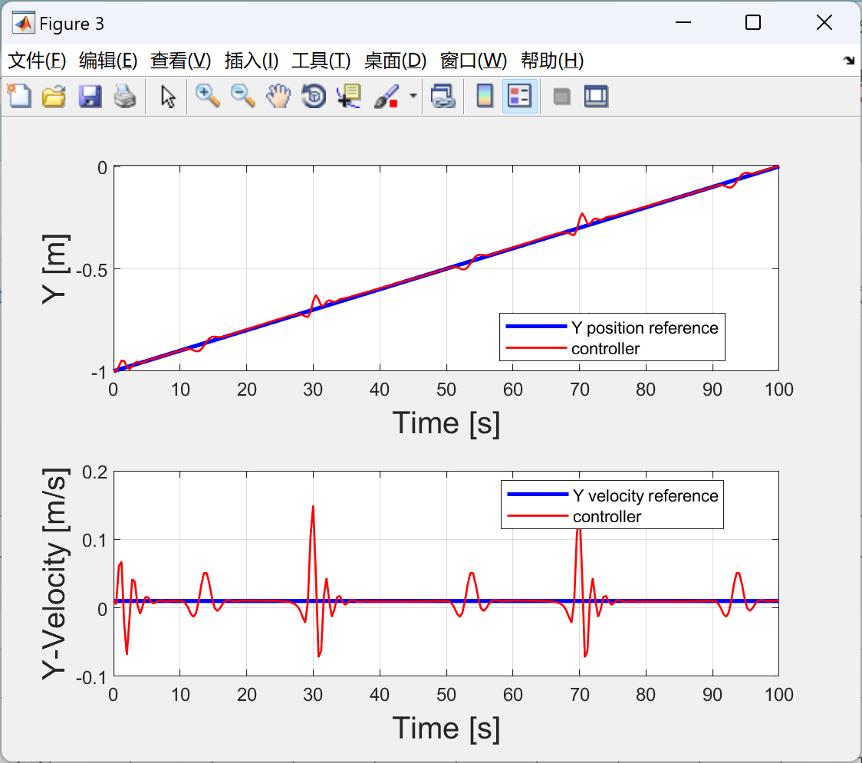Viewport: 862px width, 763px height.
Task: Open the 工具(T) menu
Action: click(x=321, y=61)
